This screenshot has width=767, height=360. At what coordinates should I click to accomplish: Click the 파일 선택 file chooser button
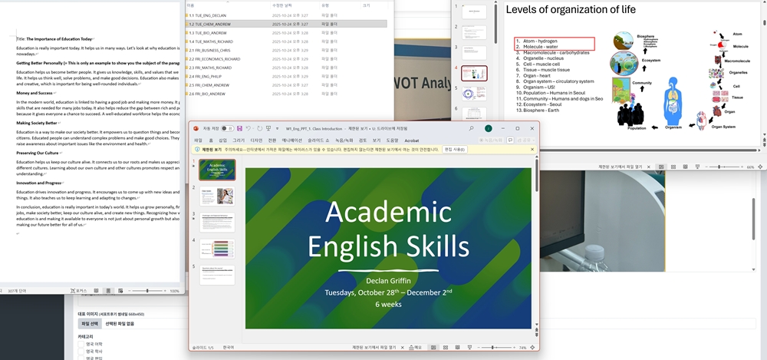pos(90,323)
